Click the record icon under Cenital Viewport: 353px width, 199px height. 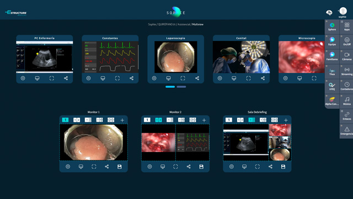point(220,78)
